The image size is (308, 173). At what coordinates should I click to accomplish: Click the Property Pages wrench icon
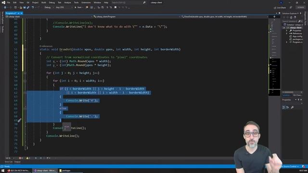tap(292, 107)
